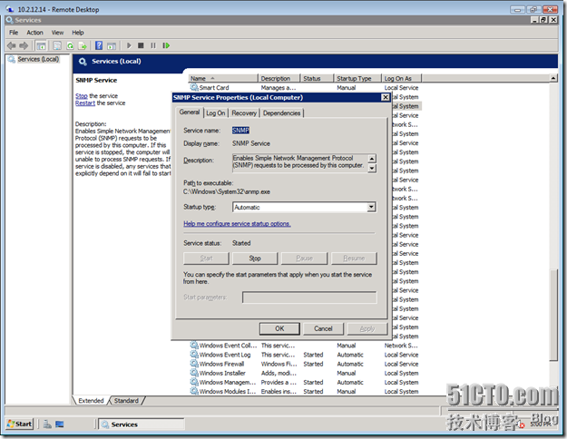Select the Windows Managem... gear icon

pyautogui.click(x=194, y=382)
